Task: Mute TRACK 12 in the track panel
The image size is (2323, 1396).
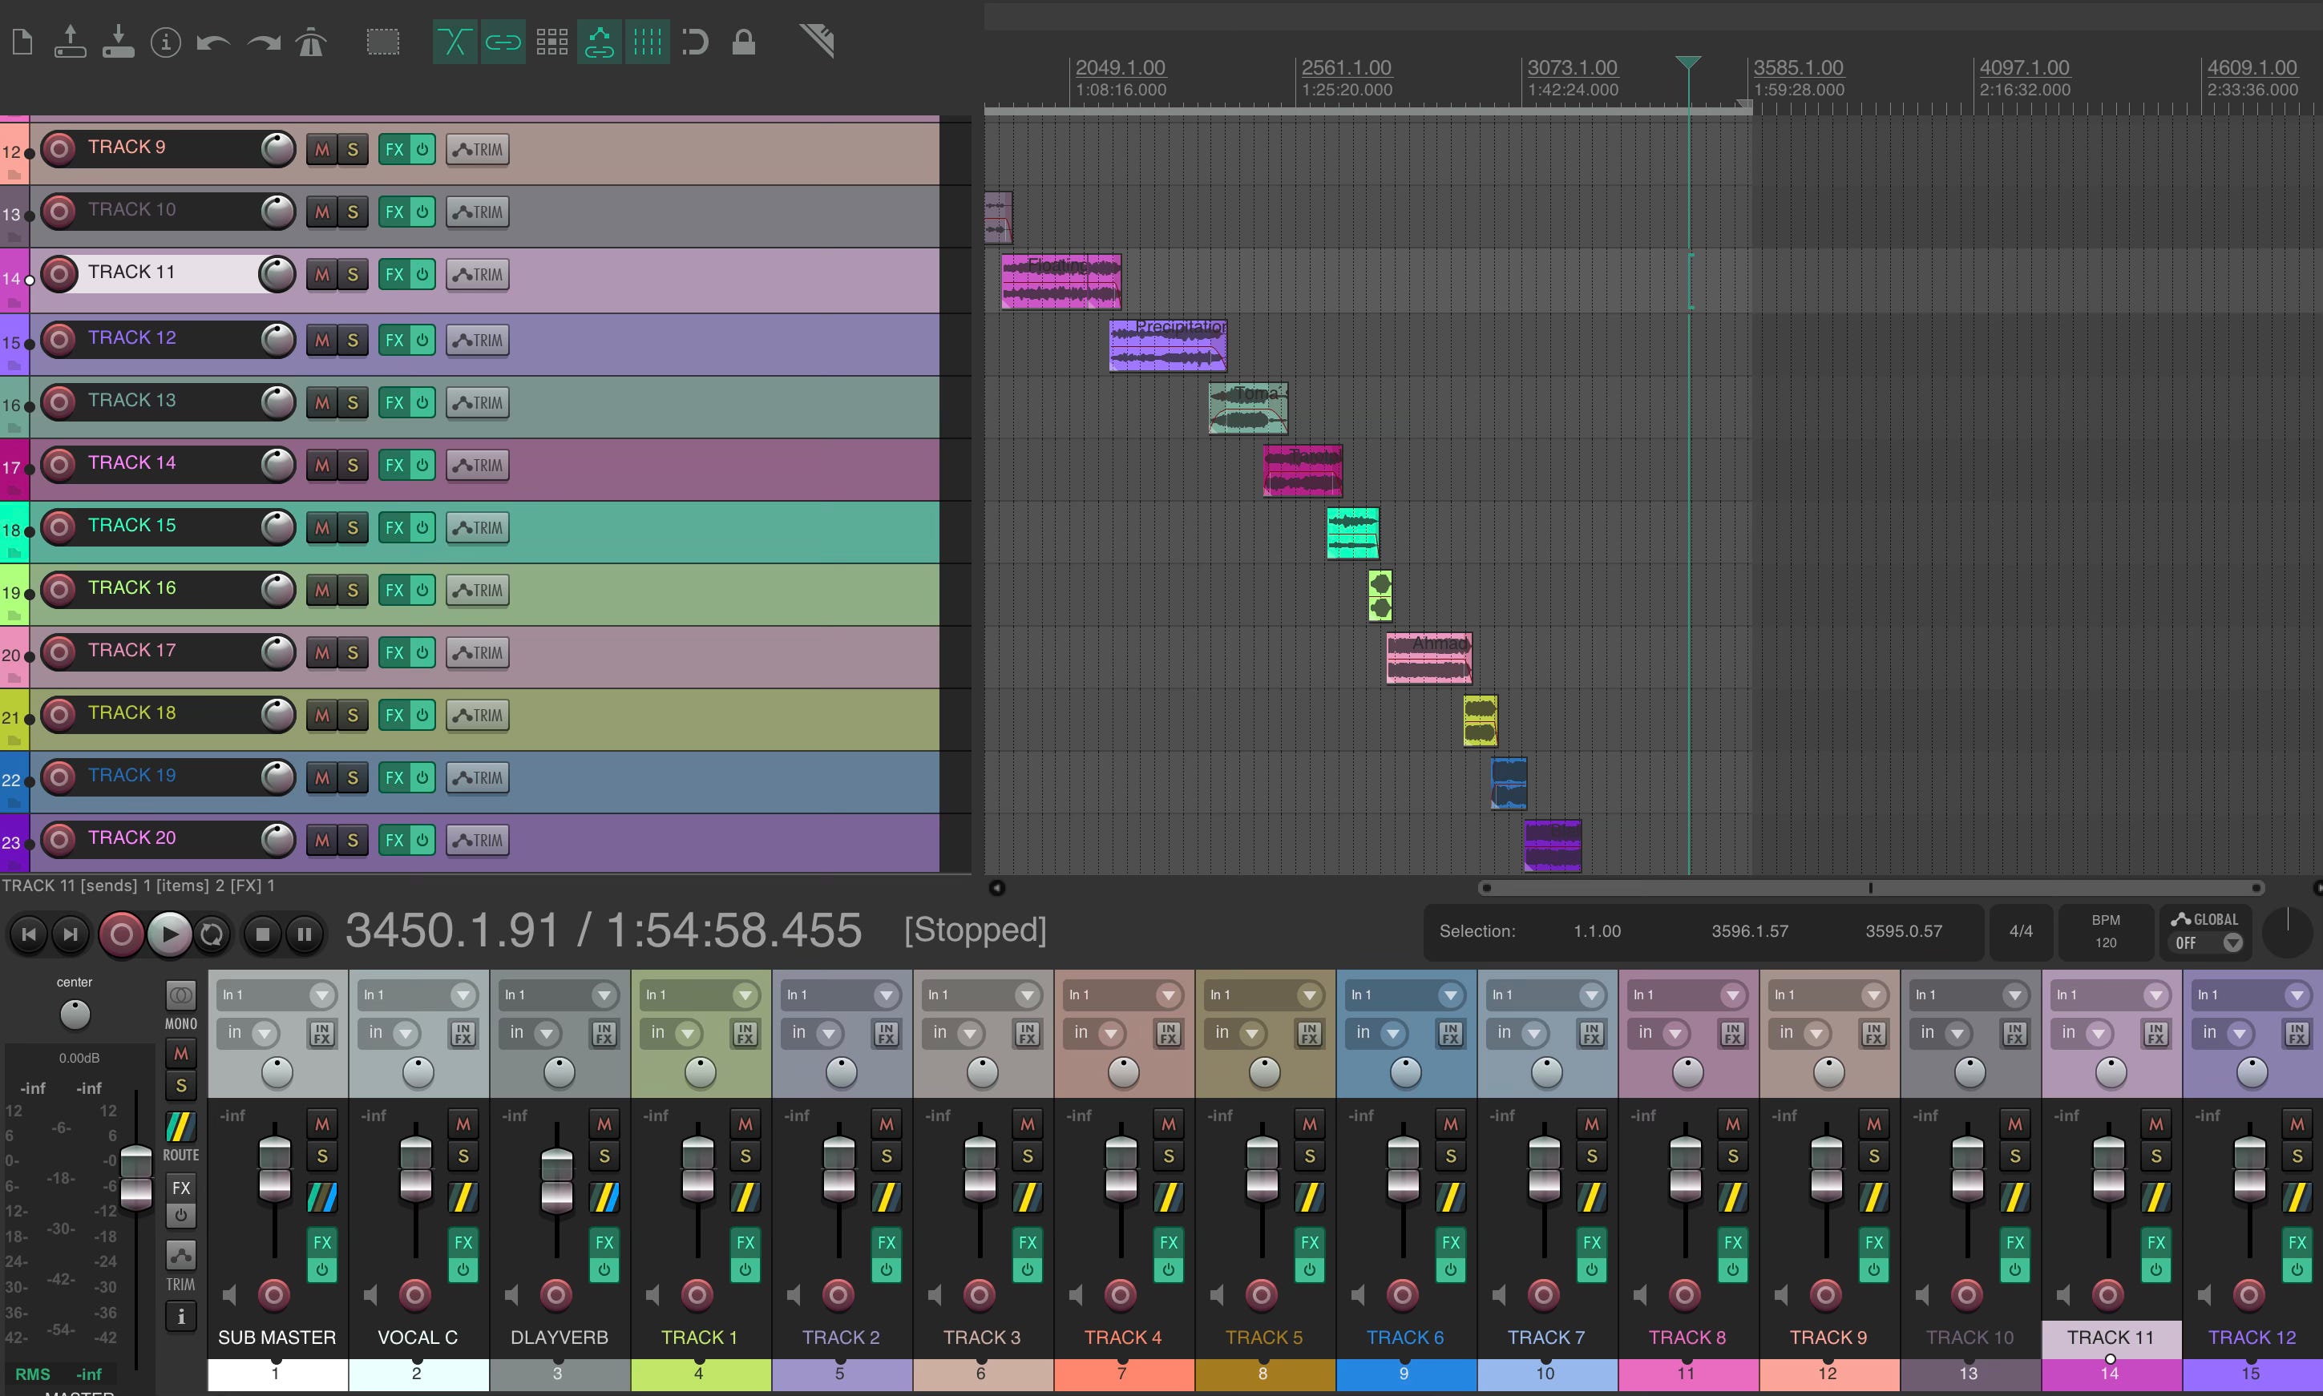Action: (321, 341)
